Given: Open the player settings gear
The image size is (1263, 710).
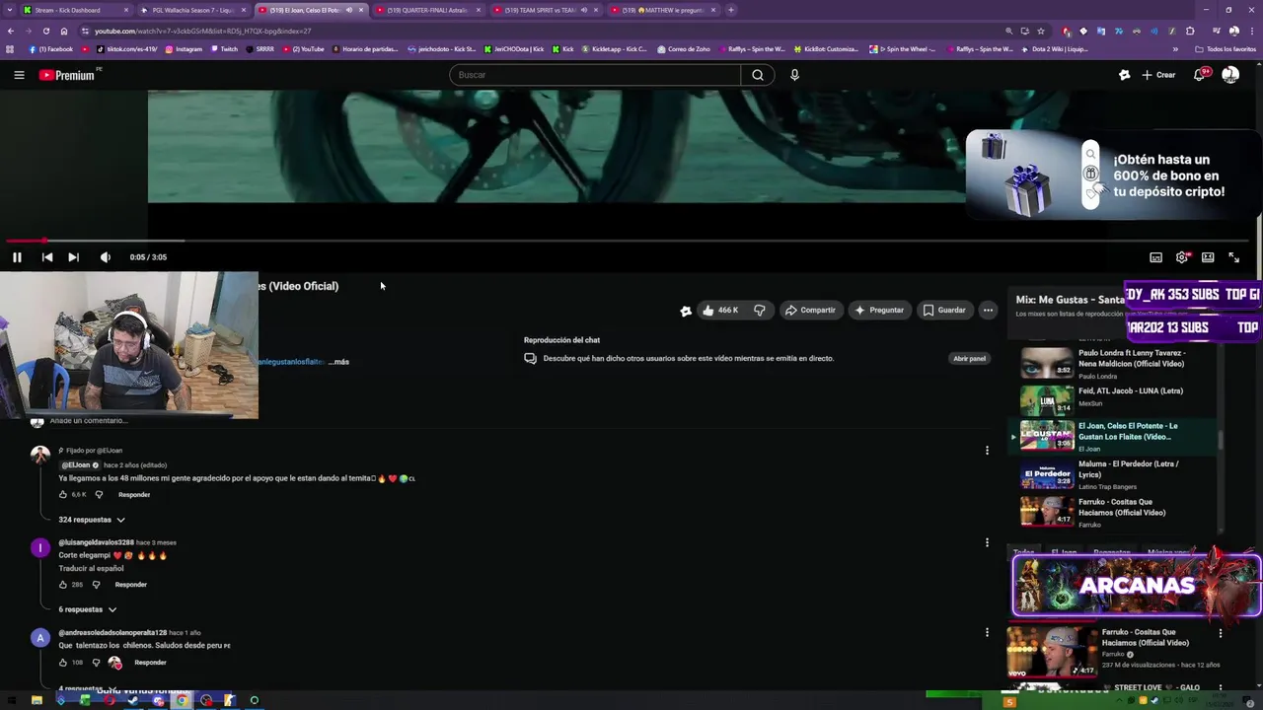Looking at the screenshot, I should point(1182,257).
